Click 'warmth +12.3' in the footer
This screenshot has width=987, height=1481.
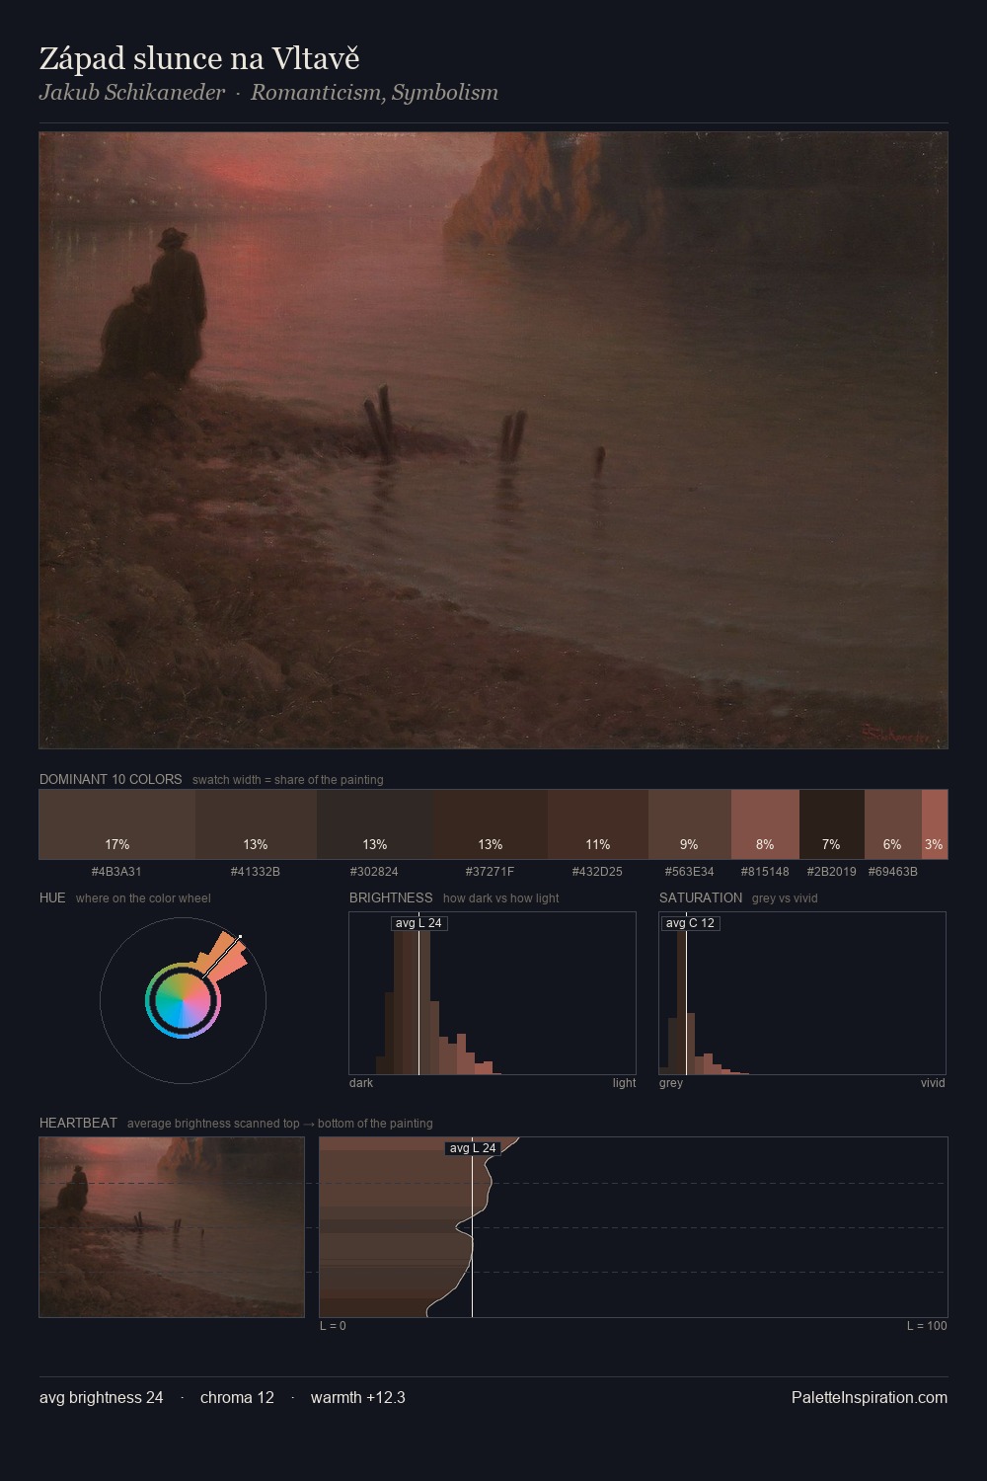pos(358,1397)
